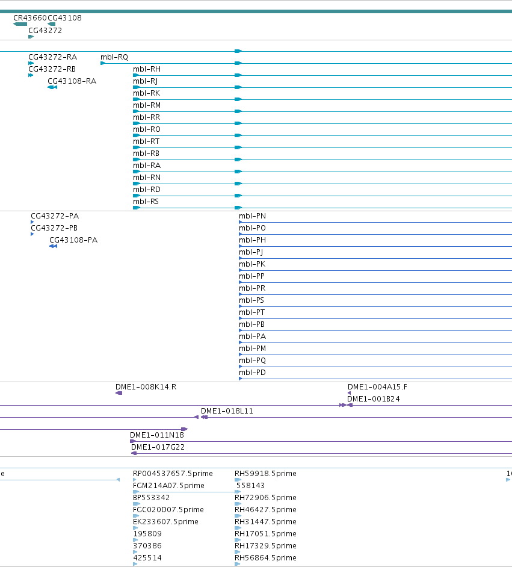Select the RH17329.5prime EST label
512x567 pixels.
[x=265, y=546]
